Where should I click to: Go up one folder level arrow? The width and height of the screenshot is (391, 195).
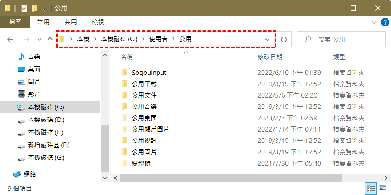click(50, 40)
